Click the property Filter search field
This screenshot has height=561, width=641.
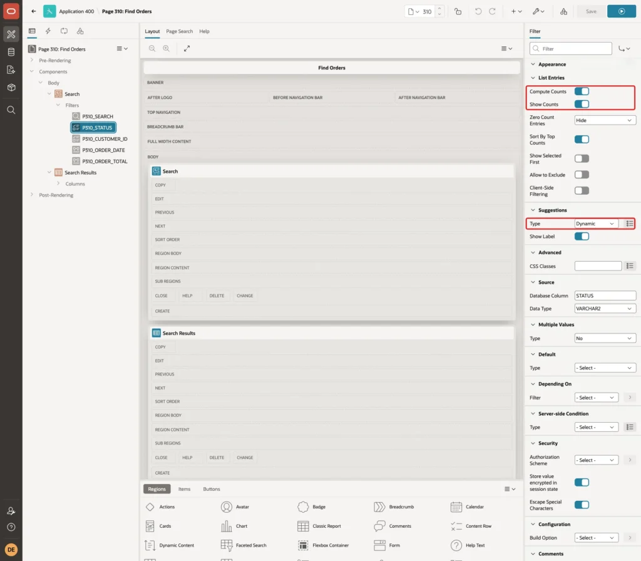pyautogui.click(x=571, y=49)
